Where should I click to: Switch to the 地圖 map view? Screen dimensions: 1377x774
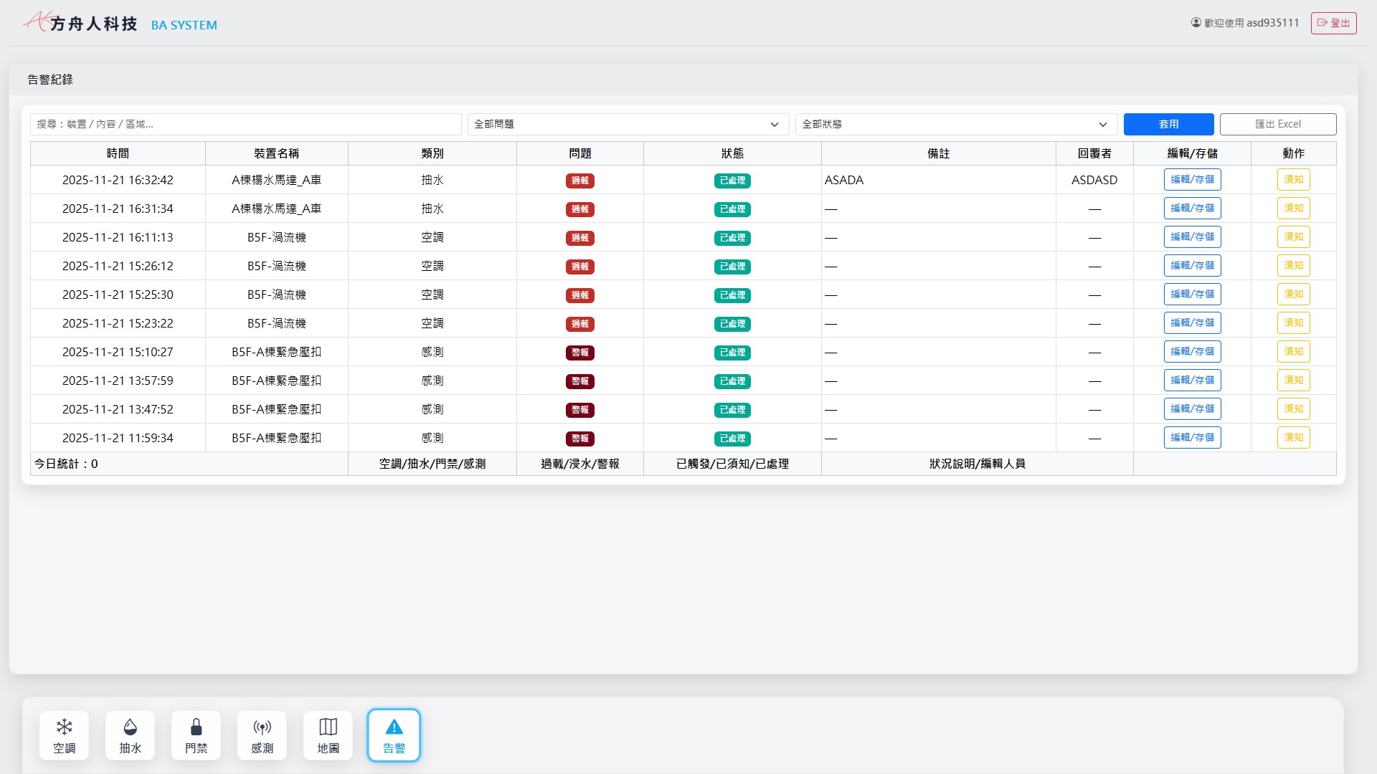[x=328, y=735]
